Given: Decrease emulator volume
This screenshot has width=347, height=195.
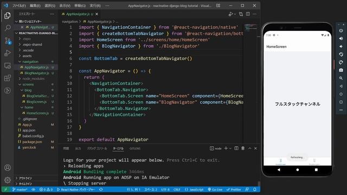Looking at the screenshot, I should click(341, 47).
